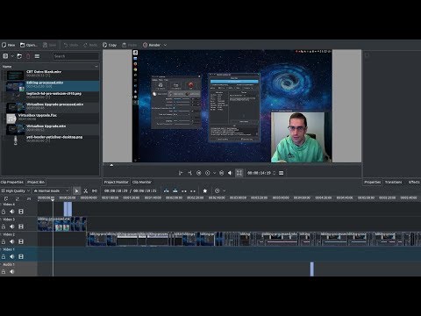Click the Add Clip icon in project bin
421x316 pixels.
point(5,56)
